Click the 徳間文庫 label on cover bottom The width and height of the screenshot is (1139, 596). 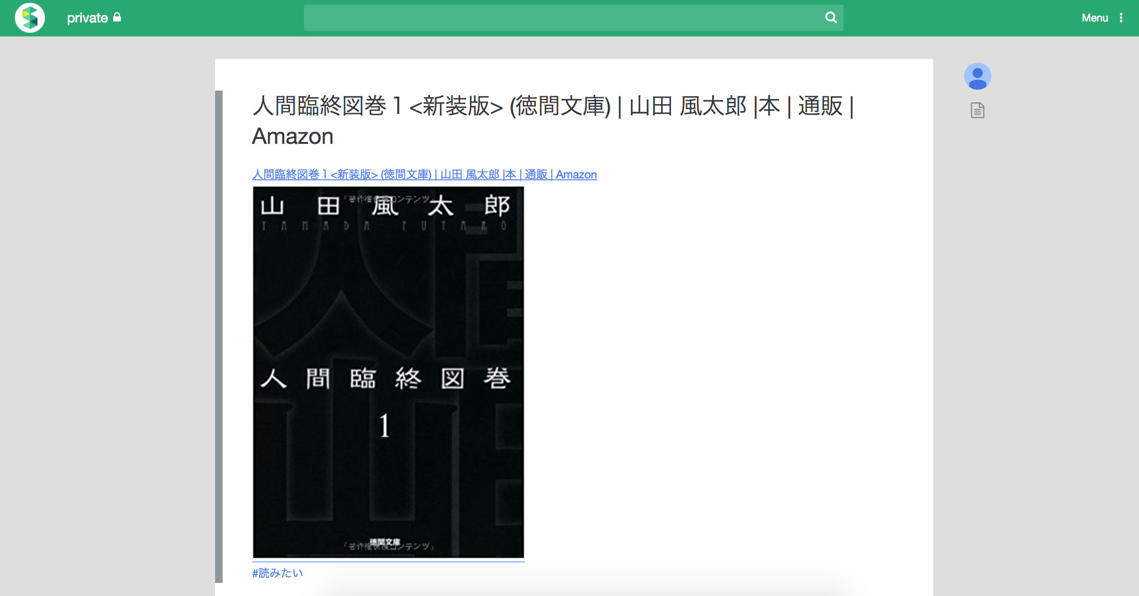(x=384, y=542)
